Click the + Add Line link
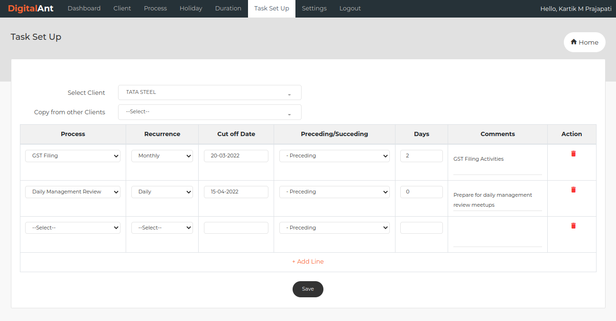This screenshot has height=321, width=616. 308,262
